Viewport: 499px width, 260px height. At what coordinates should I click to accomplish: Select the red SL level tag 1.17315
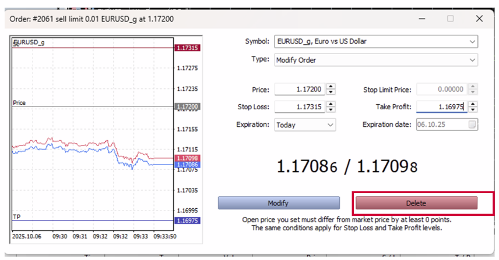click(187, 48)
